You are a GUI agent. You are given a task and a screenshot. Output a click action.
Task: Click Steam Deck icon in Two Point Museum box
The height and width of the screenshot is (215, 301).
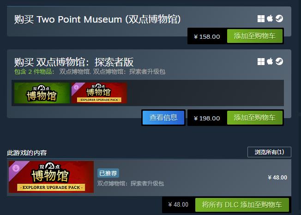(x=279, y=18)
